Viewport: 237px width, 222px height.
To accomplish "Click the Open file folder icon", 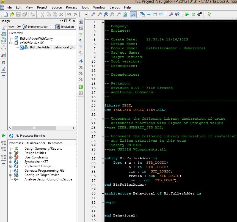I will pyautogui.click(x=12, y=14).
